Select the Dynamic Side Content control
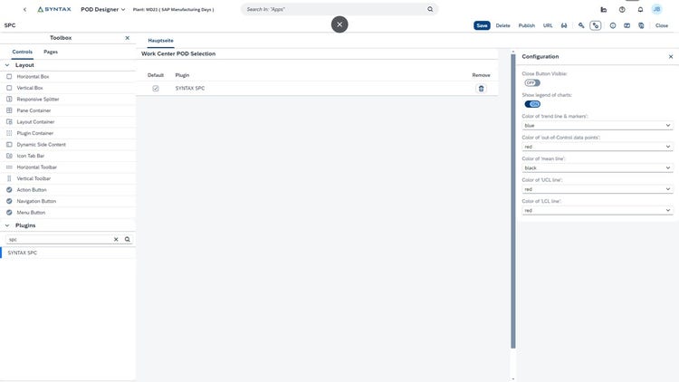Image resolution: width=679 pixels, height=382 pixels. (x=68, y=145)
